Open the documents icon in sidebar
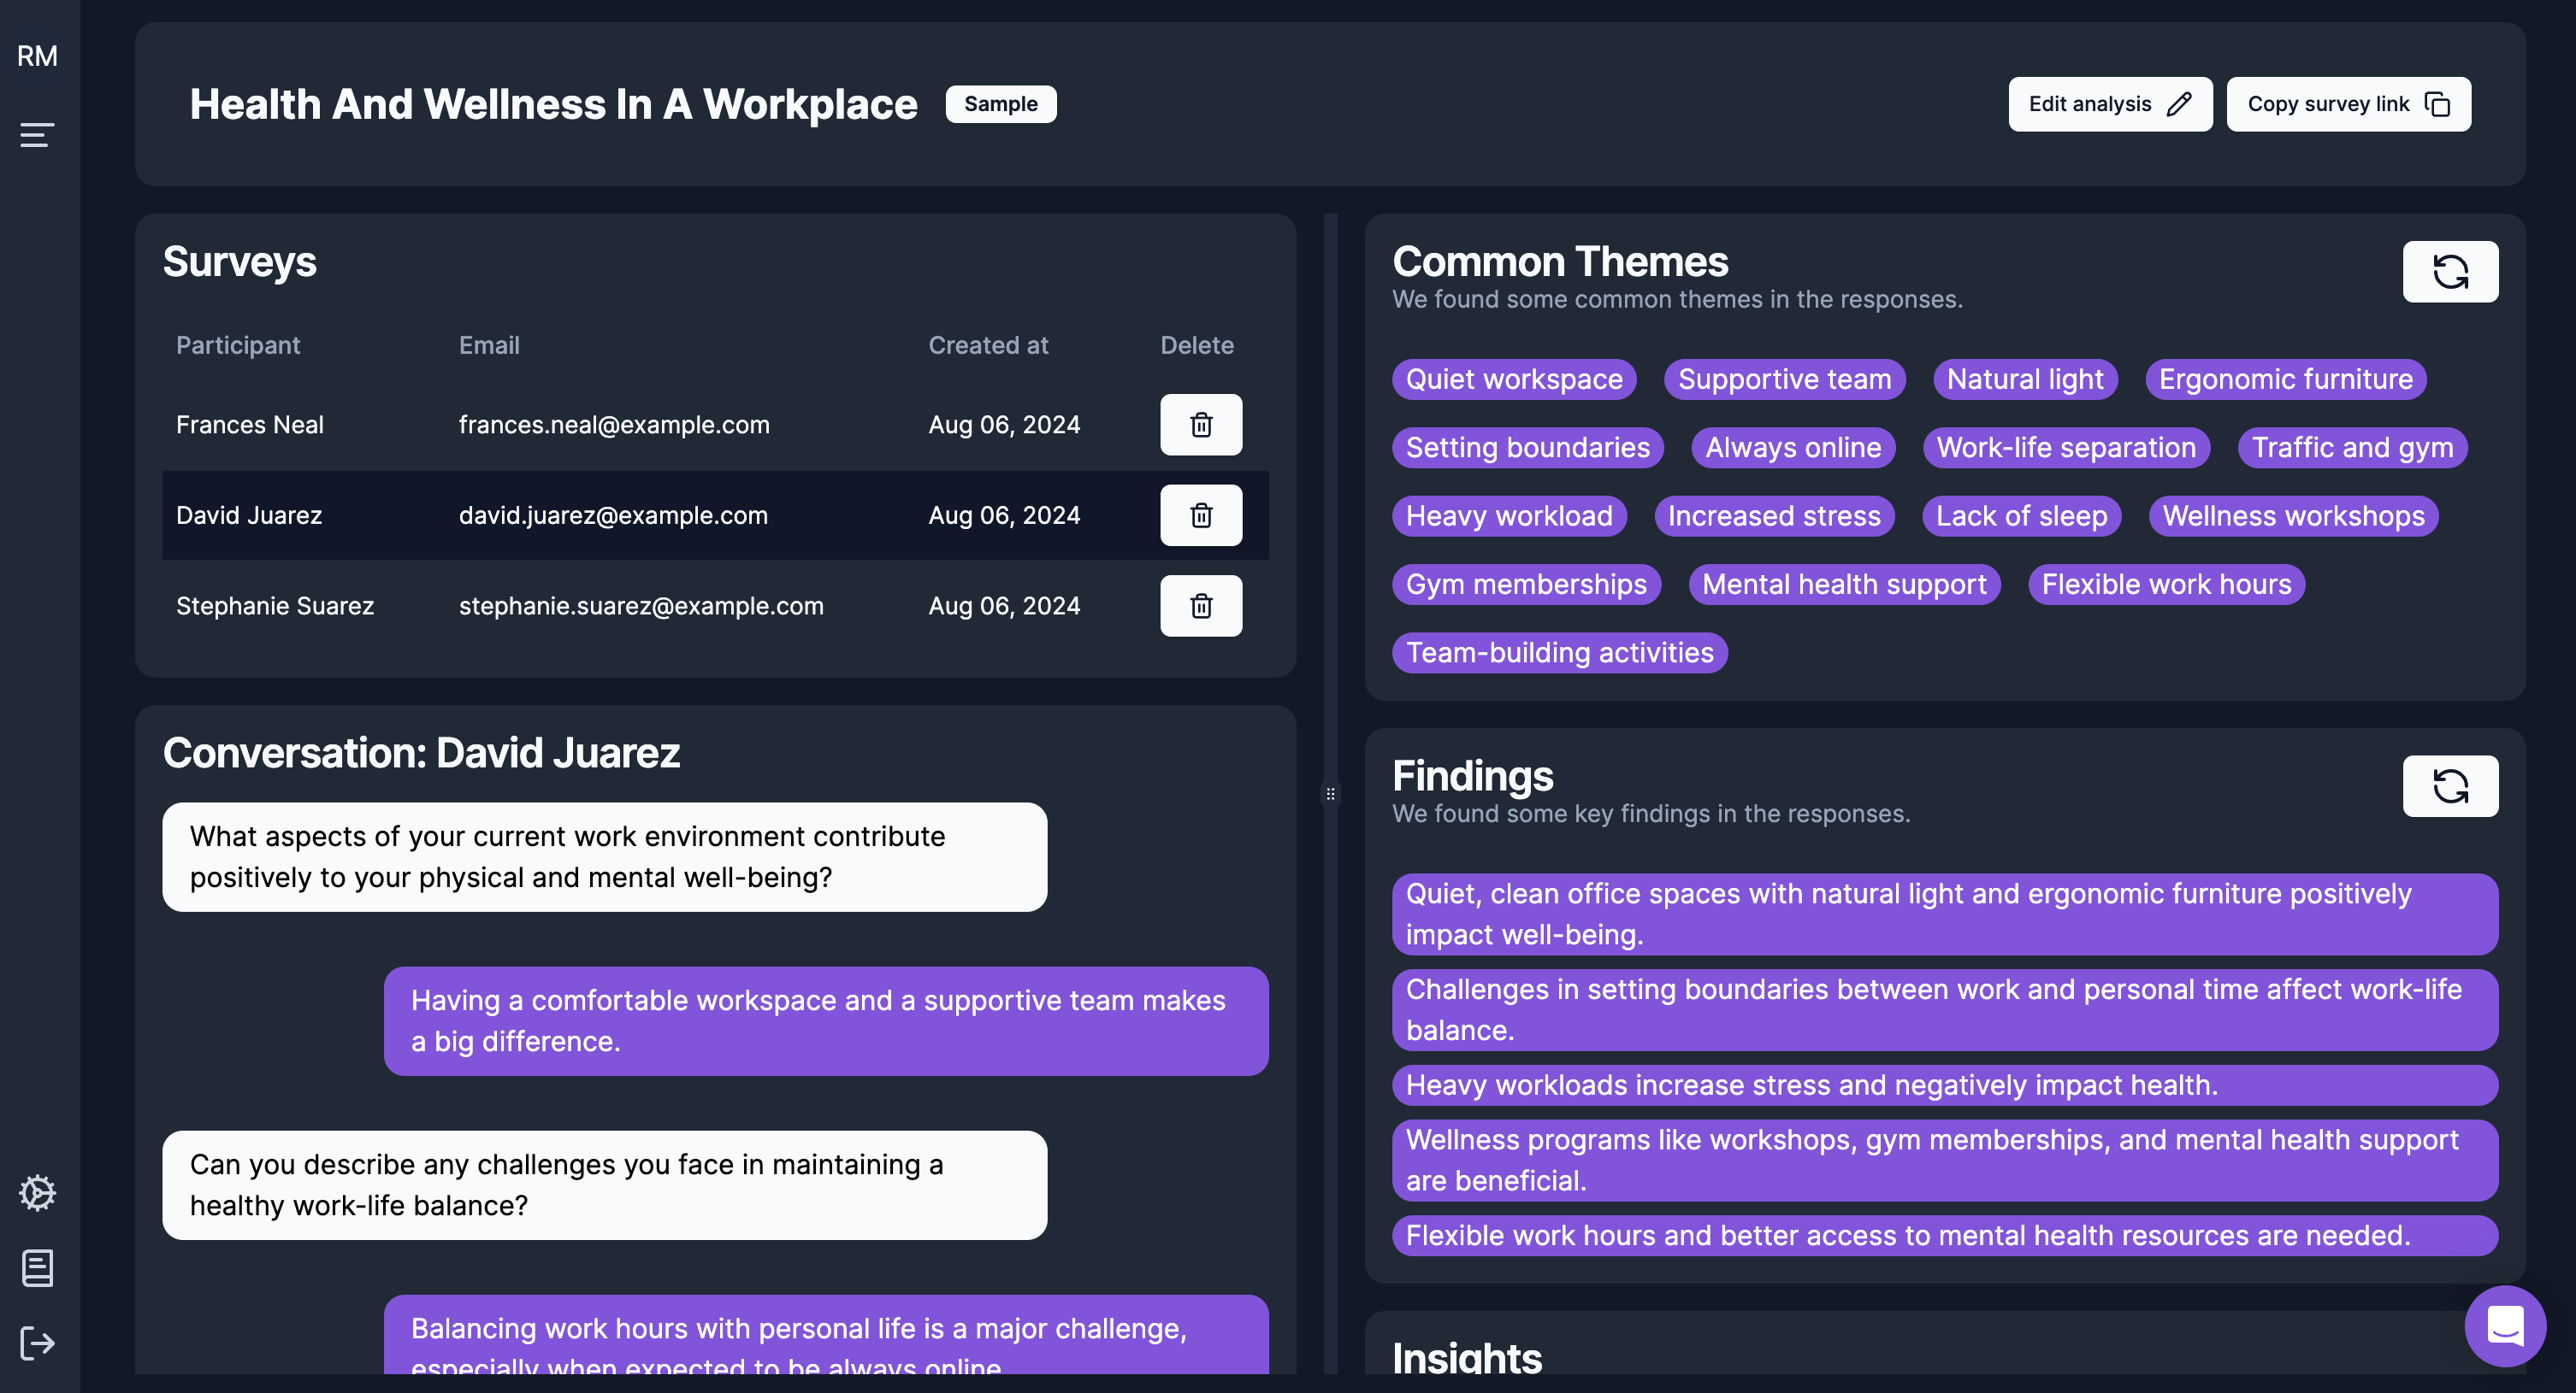 [37, 1268]
